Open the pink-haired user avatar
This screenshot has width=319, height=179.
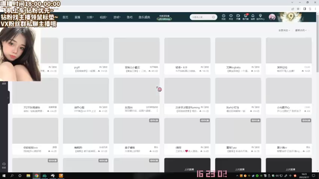pos(272,17)
